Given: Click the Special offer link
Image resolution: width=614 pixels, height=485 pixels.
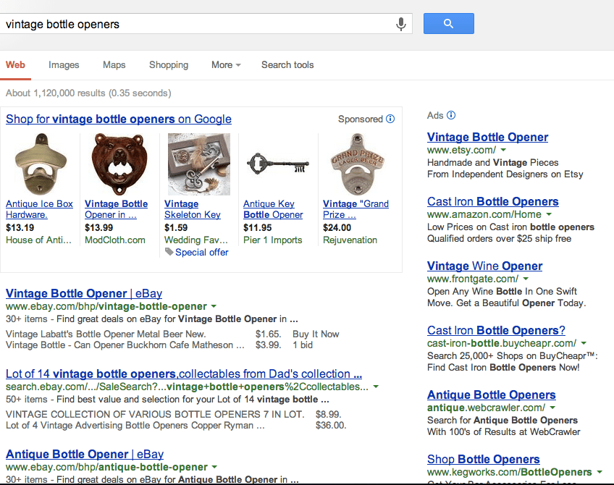Looking at the screenshot, I should [202, 253].
